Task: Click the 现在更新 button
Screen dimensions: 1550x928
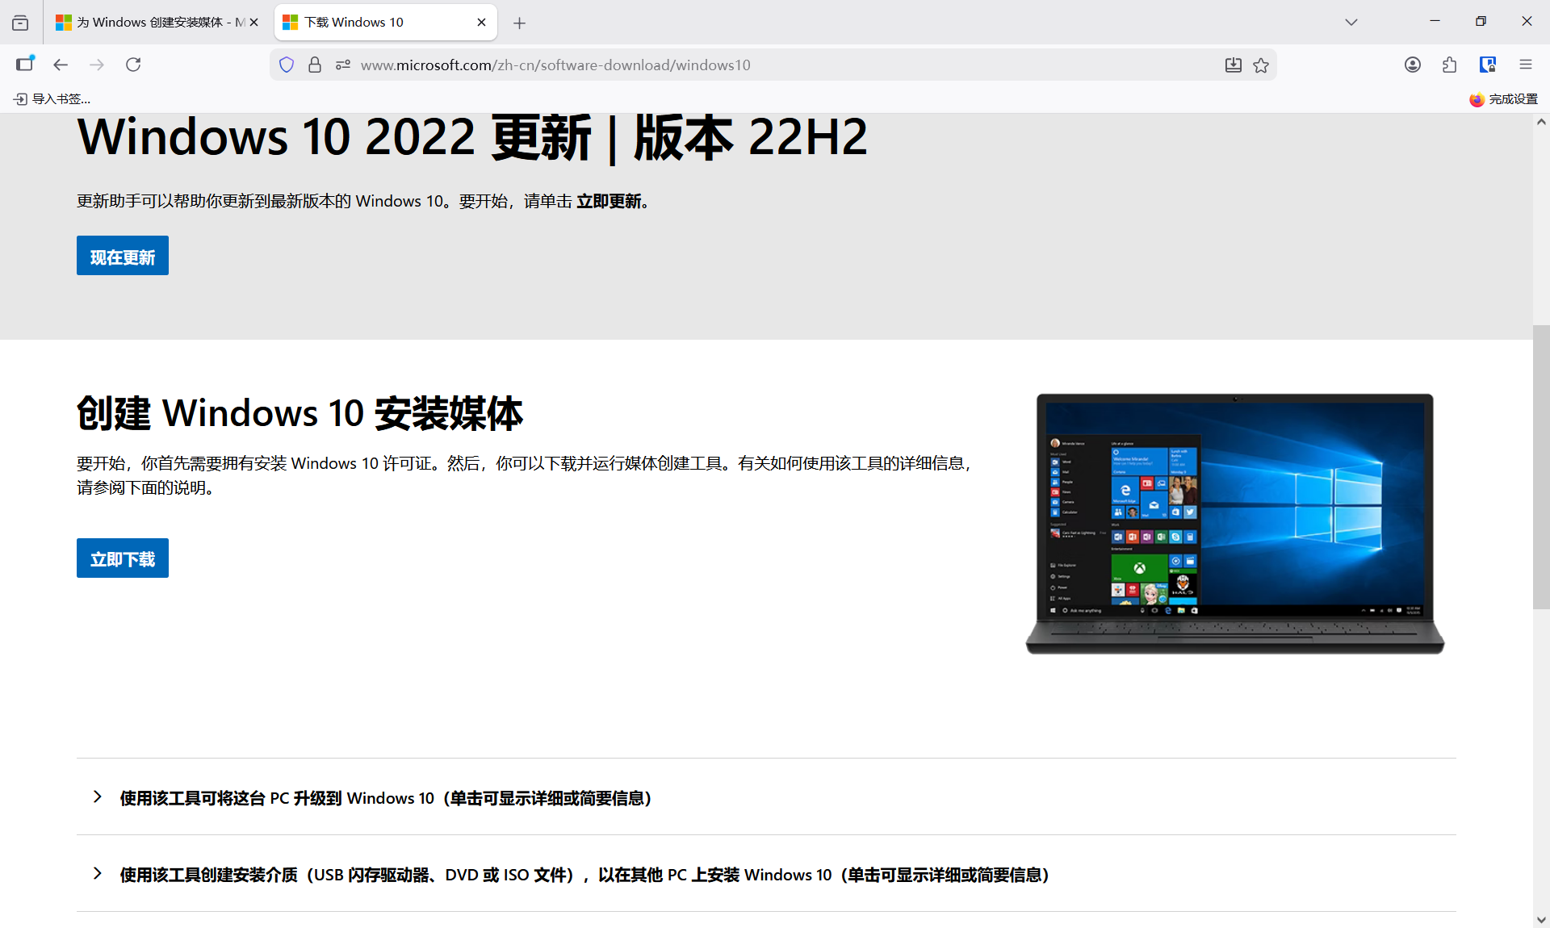Action: click(123, 256)
